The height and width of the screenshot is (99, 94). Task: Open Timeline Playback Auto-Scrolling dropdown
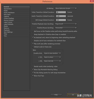pyautogui.click(x=66, y=24)
